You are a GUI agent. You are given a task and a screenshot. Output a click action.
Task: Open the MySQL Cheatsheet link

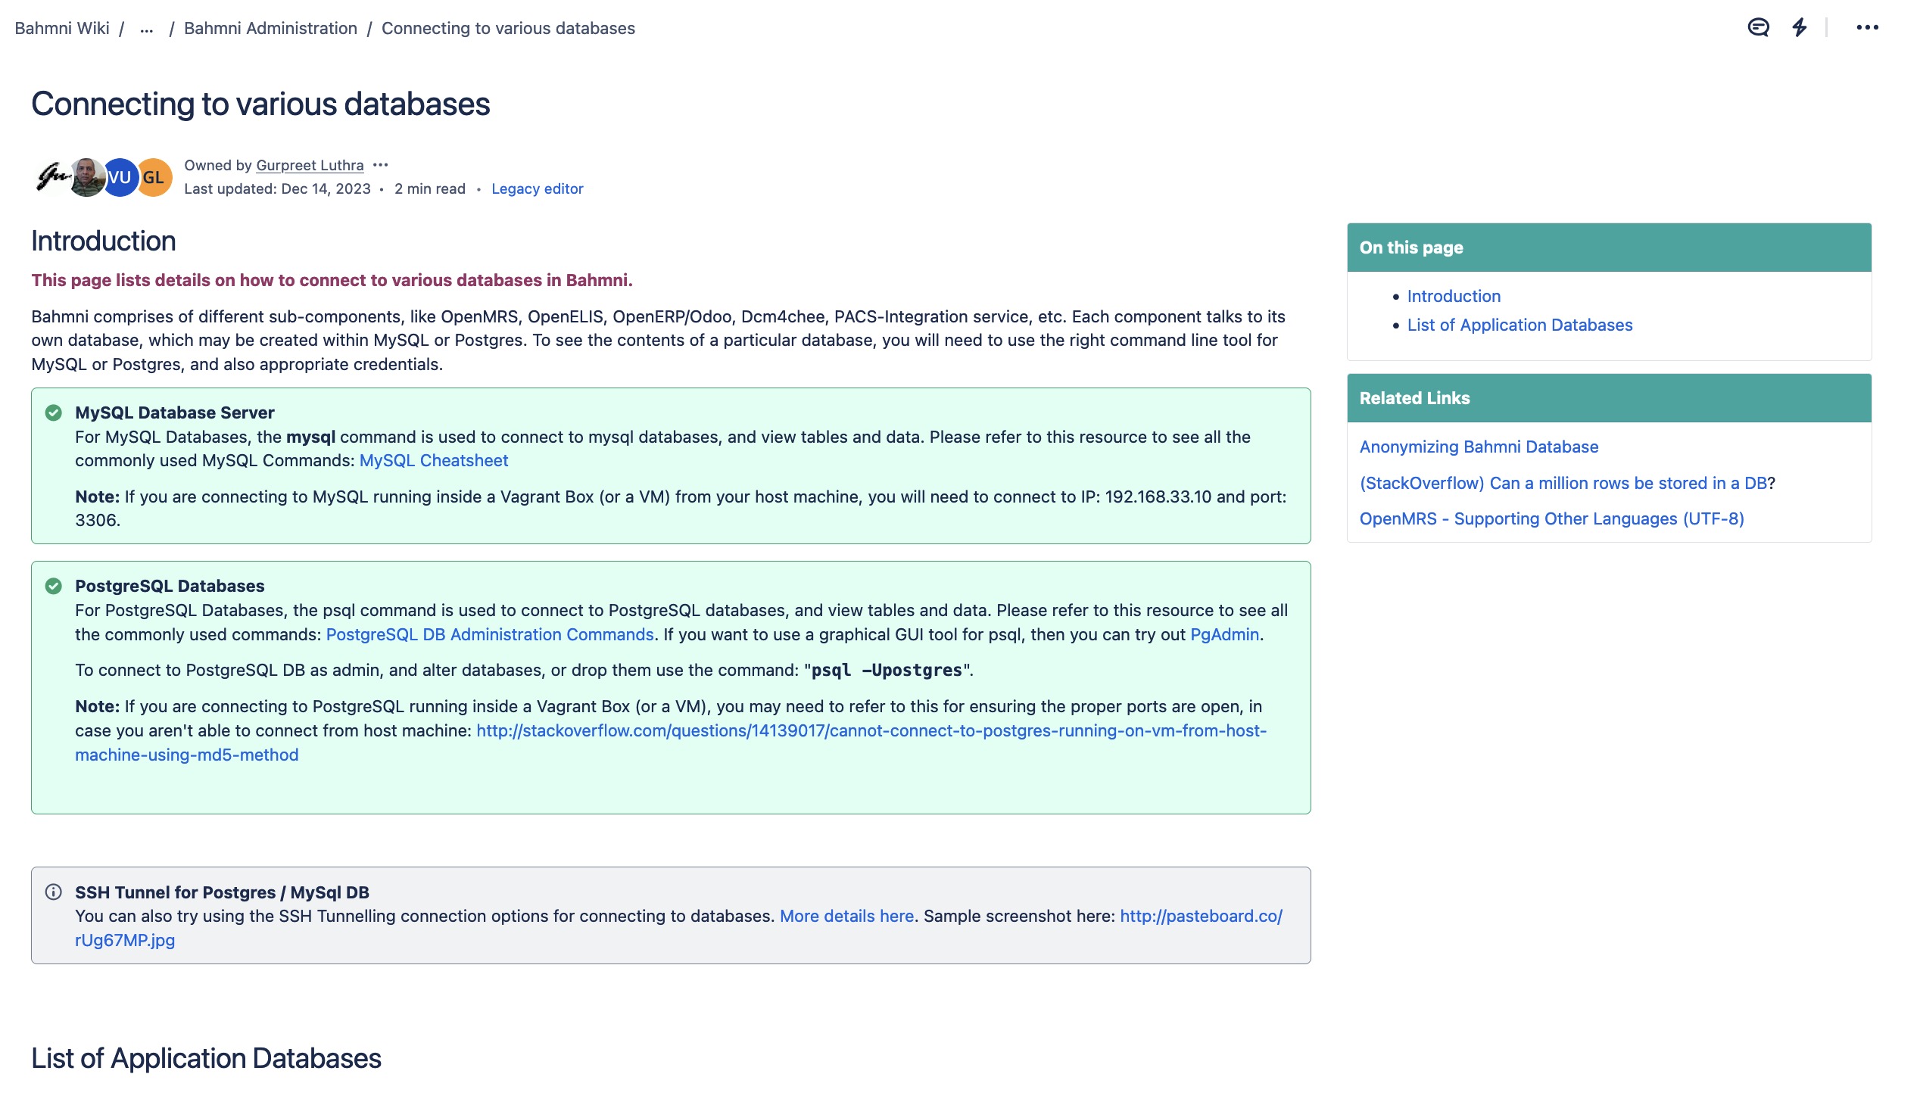tap(433, 460)
